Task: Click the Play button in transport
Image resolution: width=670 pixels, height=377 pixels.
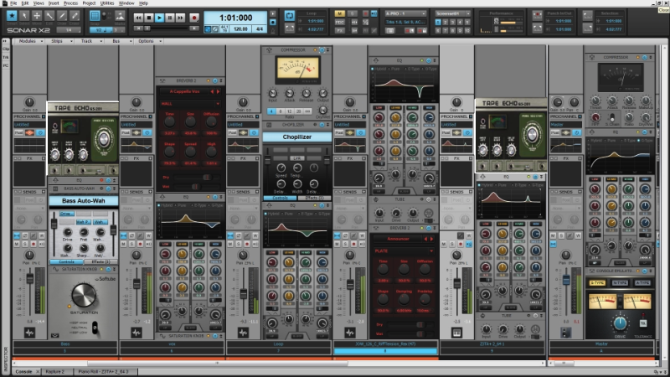Action: (161, 17)
